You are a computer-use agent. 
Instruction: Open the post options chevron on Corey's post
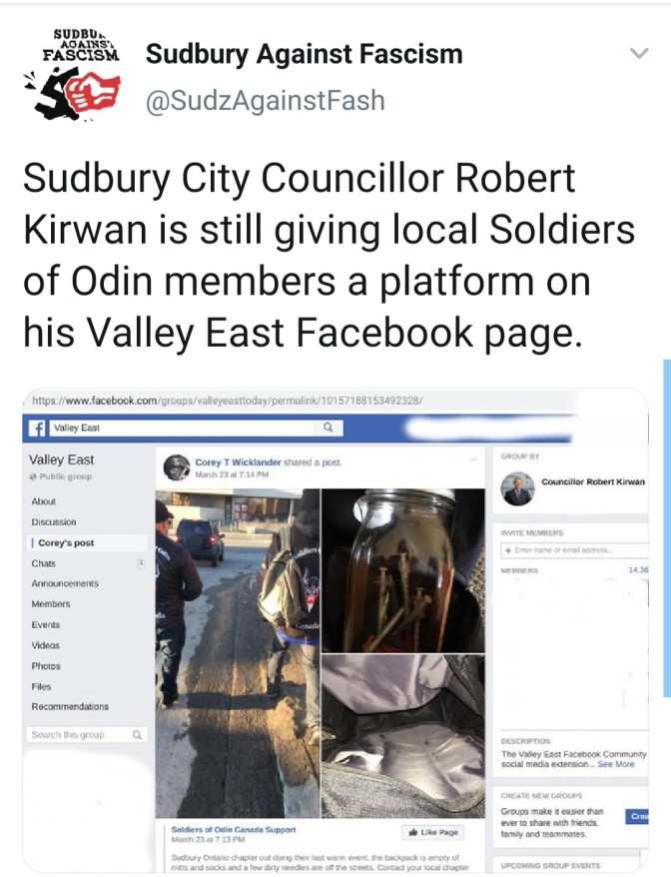click(x=473, y=459)
